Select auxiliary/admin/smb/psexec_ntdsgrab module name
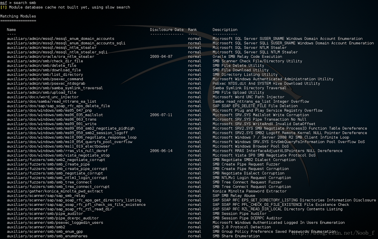 46,84
